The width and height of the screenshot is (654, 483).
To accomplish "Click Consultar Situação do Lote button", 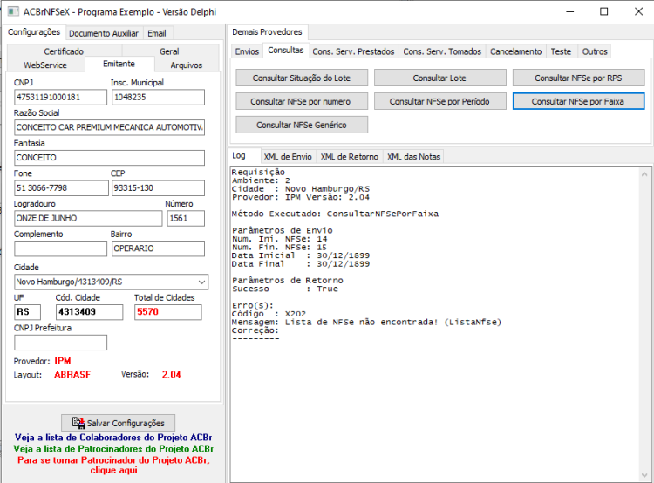I will 302,78.
